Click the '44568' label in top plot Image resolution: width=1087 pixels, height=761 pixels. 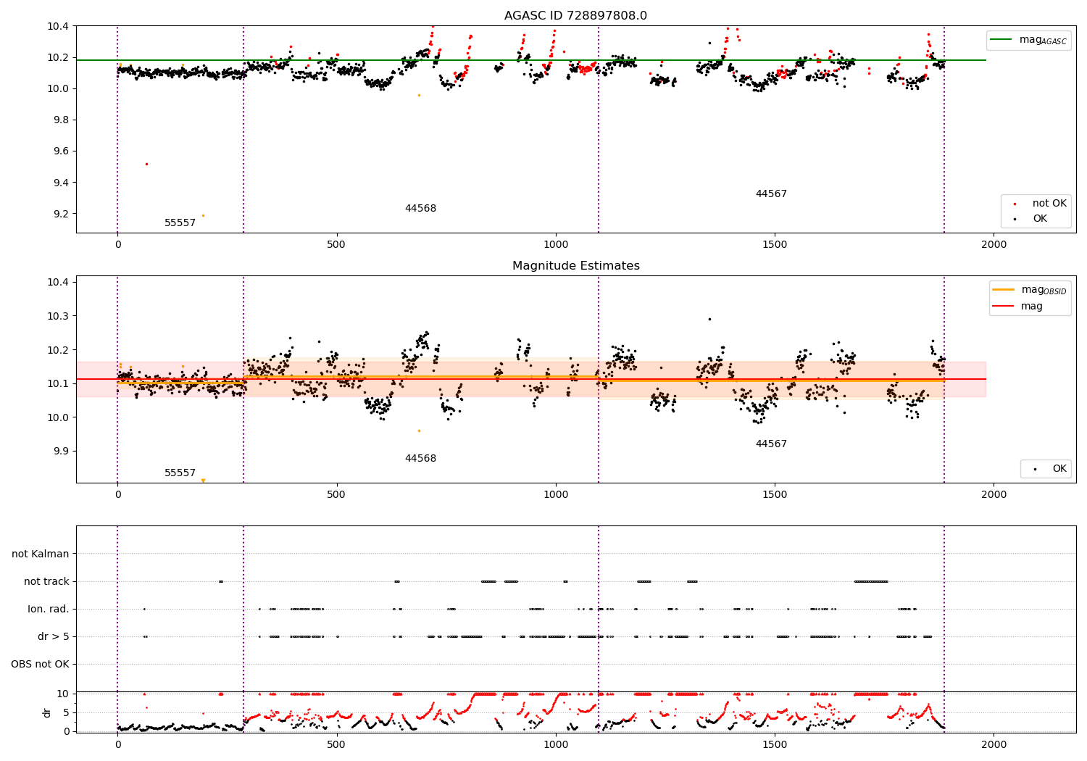coord(420,208)
